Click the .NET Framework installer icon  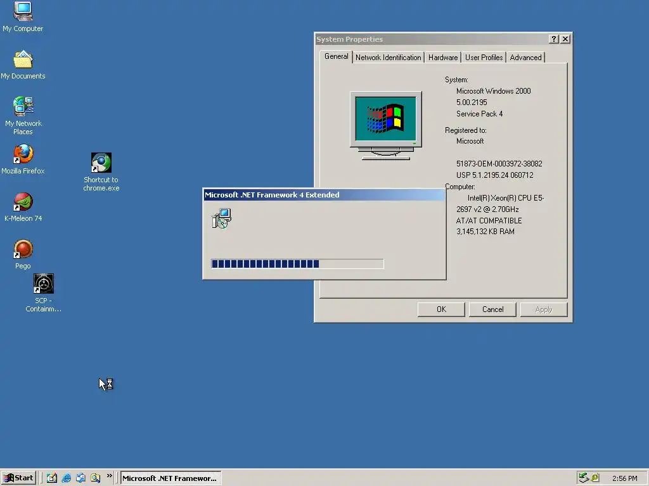[221, 218]
